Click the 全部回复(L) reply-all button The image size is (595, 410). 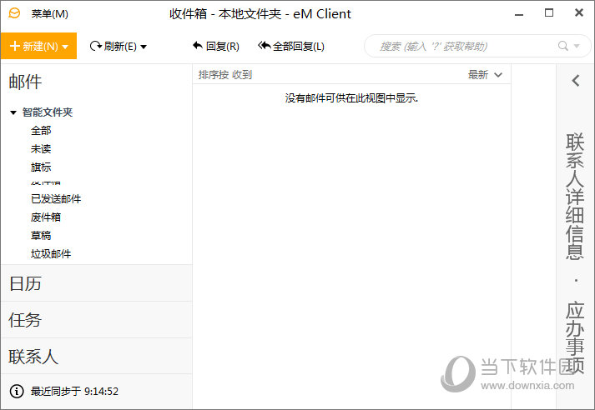(291, 46)
